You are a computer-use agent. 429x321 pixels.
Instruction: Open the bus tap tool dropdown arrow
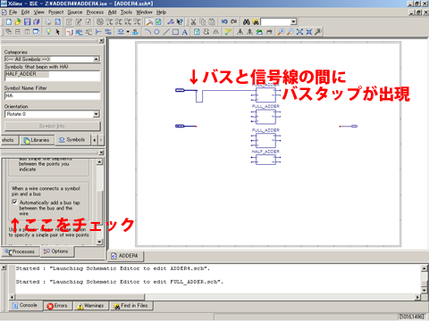pos(128,32)
